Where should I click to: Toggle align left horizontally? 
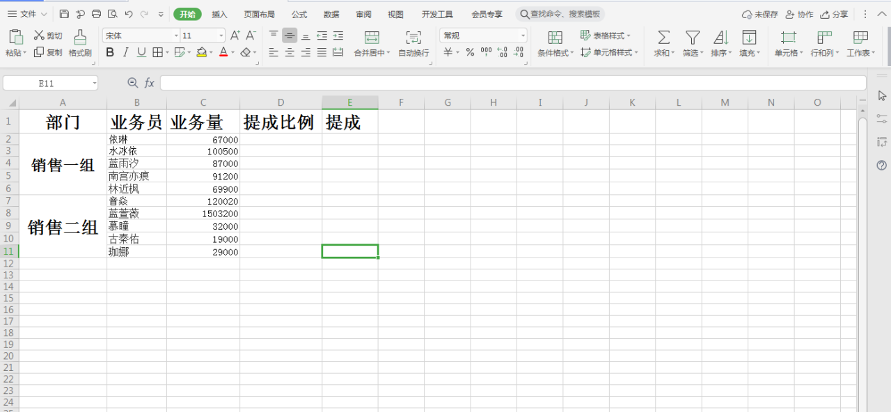point(274,52)
